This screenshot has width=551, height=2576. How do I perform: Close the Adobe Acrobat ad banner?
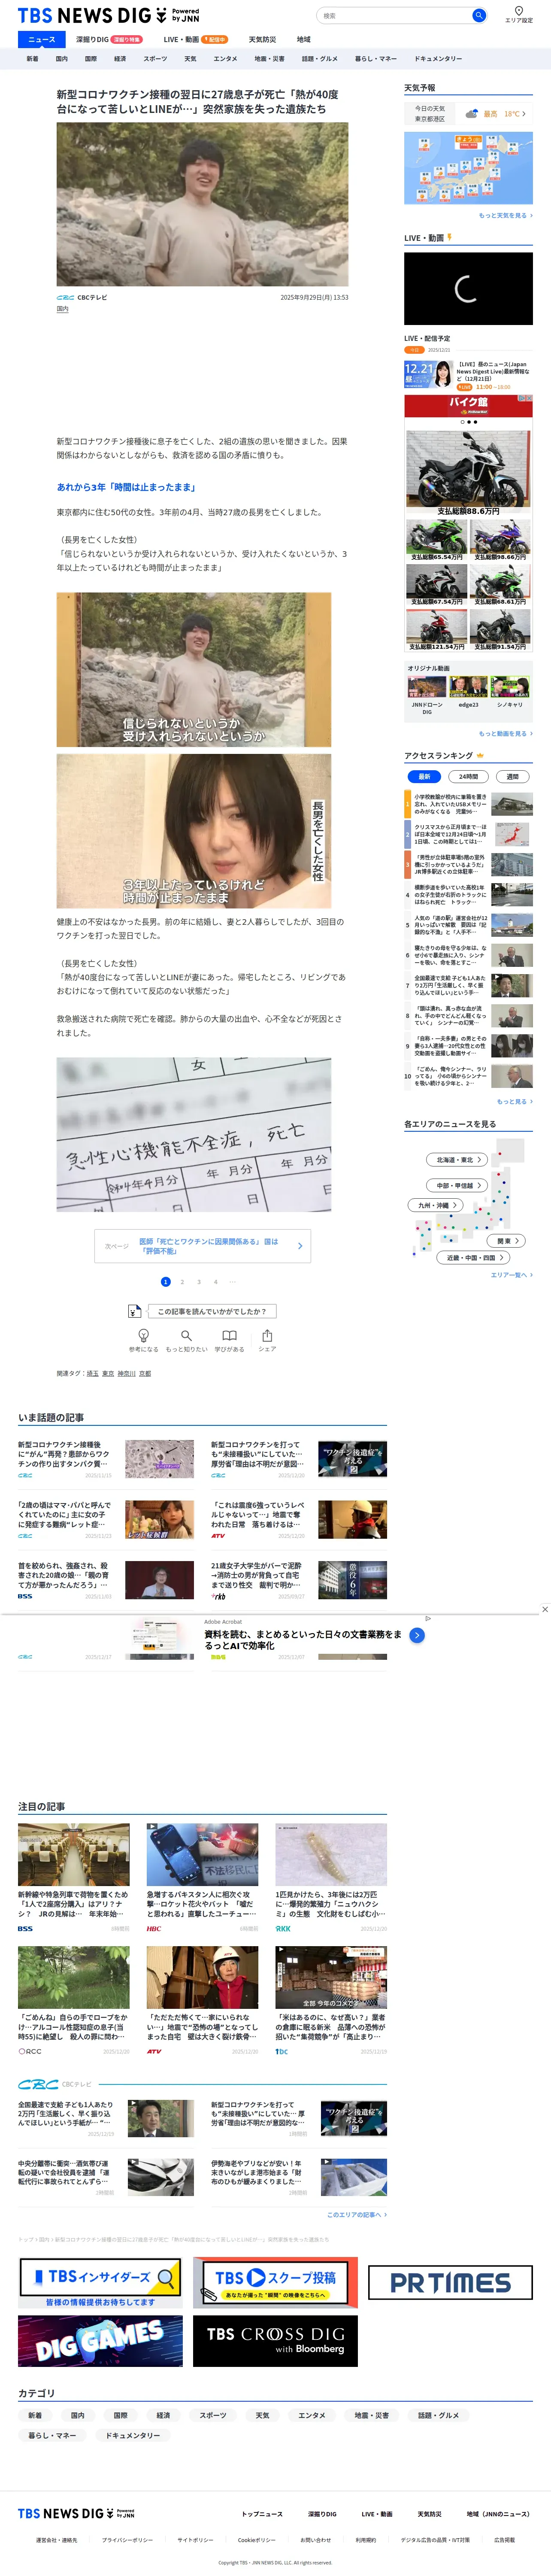coord(545,1609)
